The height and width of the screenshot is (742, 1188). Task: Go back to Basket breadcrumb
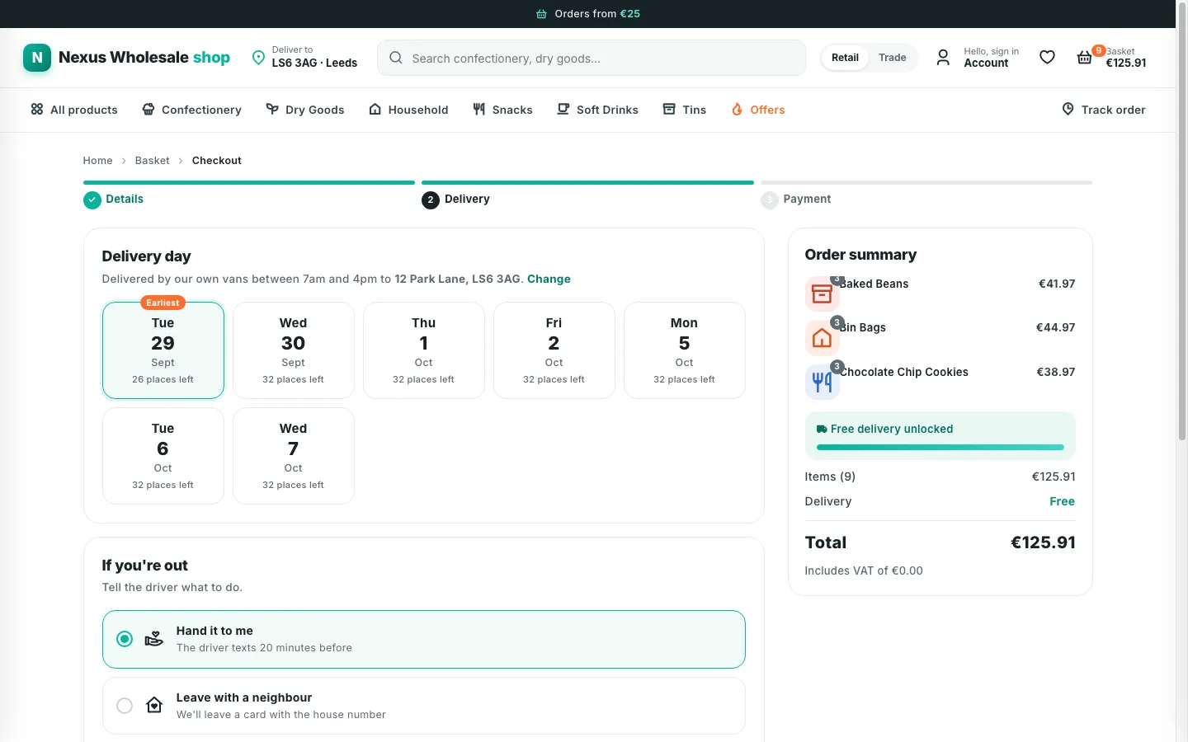[x=153, y=161]
